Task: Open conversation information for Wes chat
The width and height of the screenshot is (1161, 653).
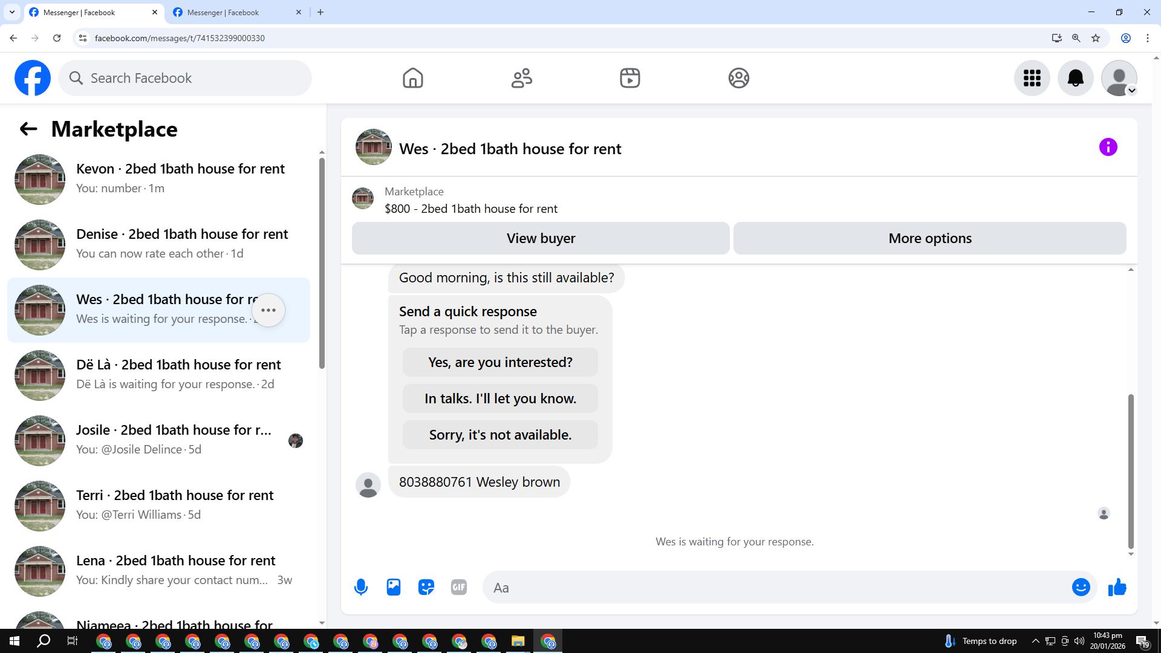Action: coord(1108,147)
